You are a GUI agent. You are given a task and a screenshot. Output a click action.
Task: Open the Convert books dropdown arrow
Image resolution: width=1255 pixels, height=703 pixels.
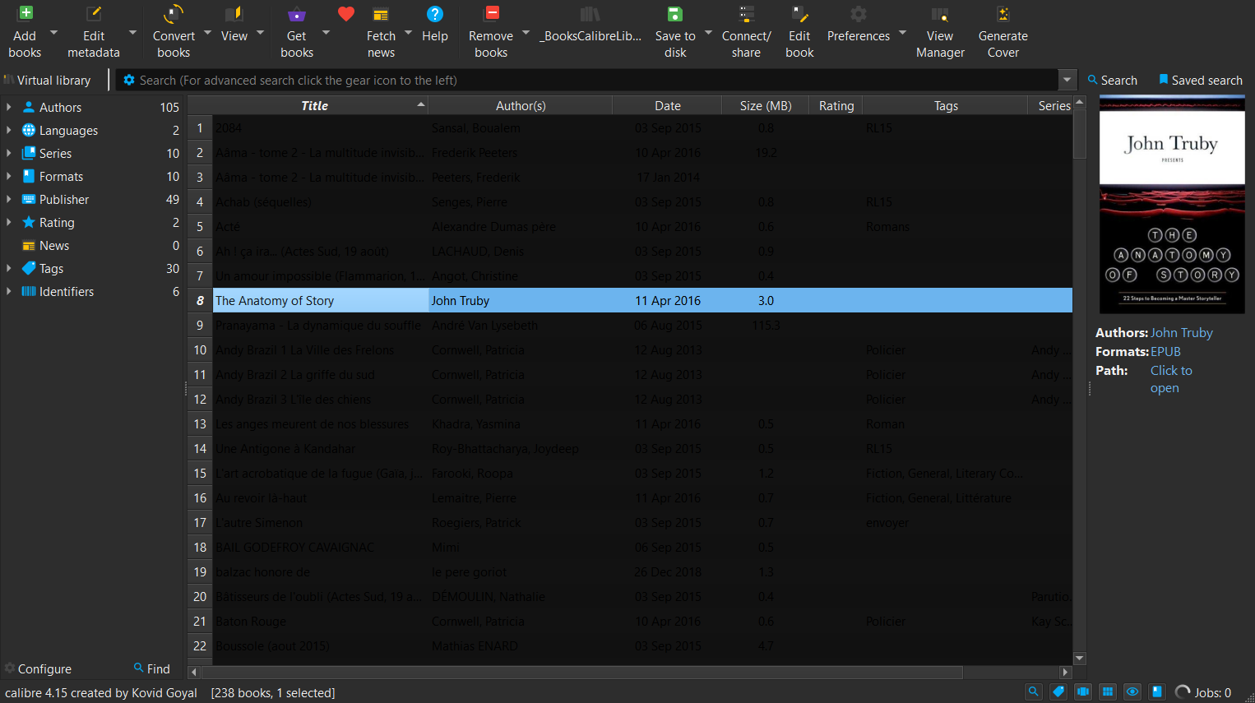coord(208,33)
